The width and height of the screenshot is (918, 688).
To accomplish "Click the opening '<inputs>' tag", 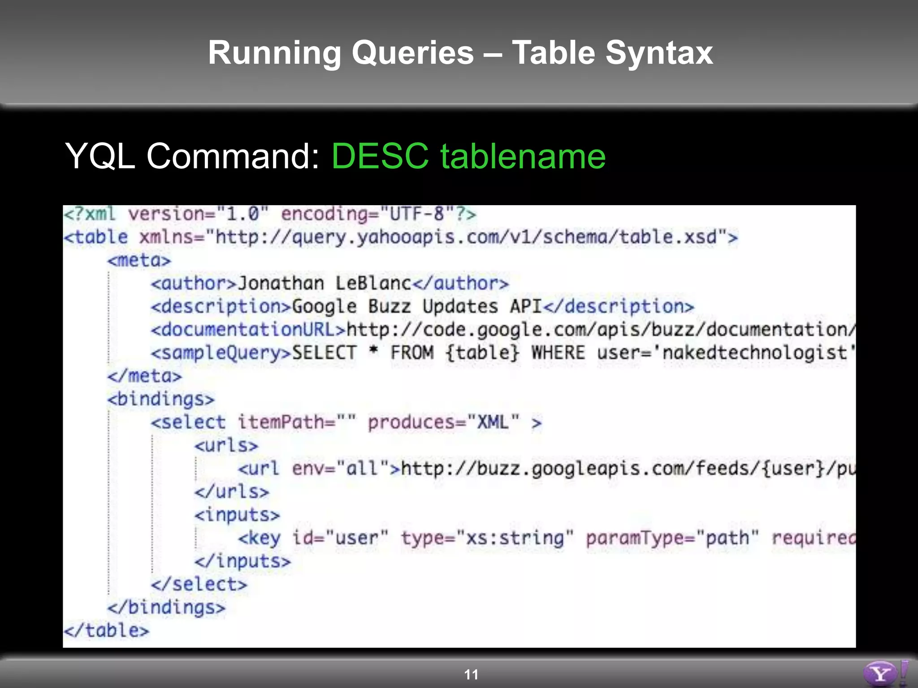I will click(x=237, y=515).
